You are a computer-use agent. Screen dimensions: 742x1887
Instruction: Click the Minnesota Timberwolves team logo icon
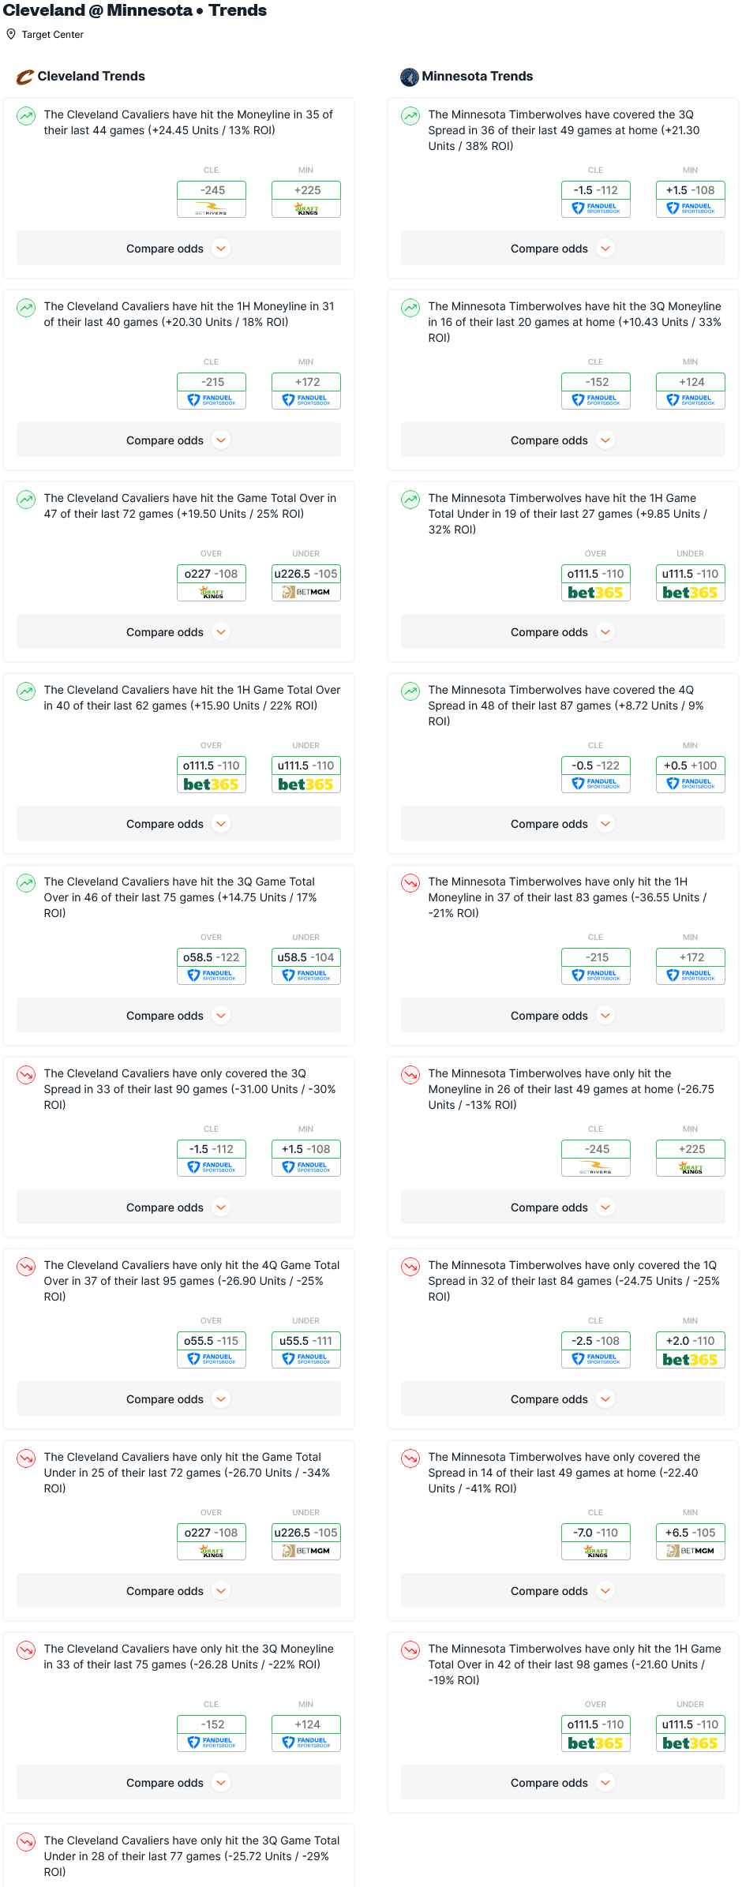coord(410,77)
